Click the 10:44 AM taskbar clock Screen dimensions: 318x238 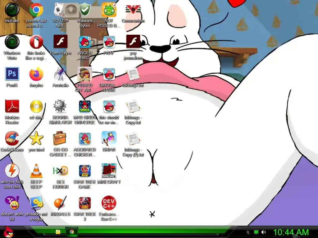291,232
